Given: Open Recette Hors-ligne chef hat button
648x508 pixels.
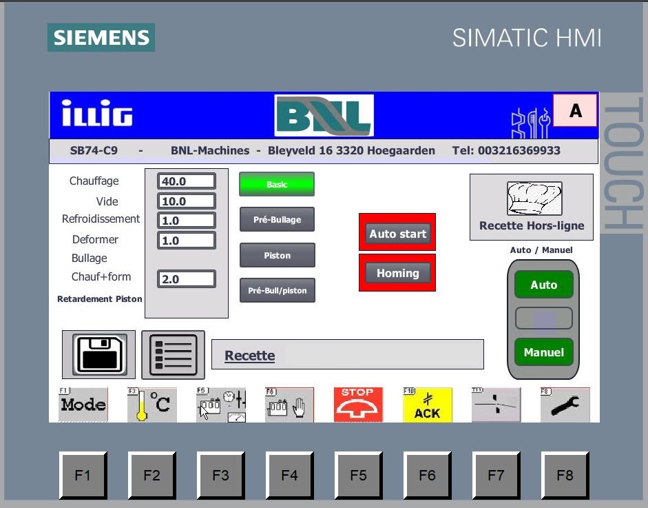Looking at the screenshot, I should (531, 207).
